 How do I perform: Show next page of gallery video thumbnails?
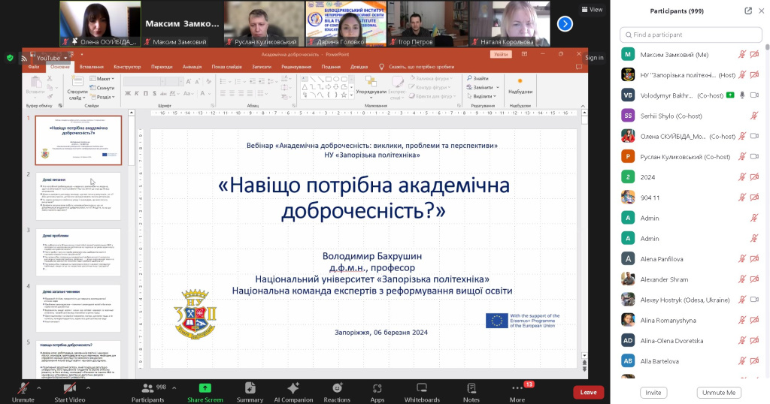click(565, 23)
